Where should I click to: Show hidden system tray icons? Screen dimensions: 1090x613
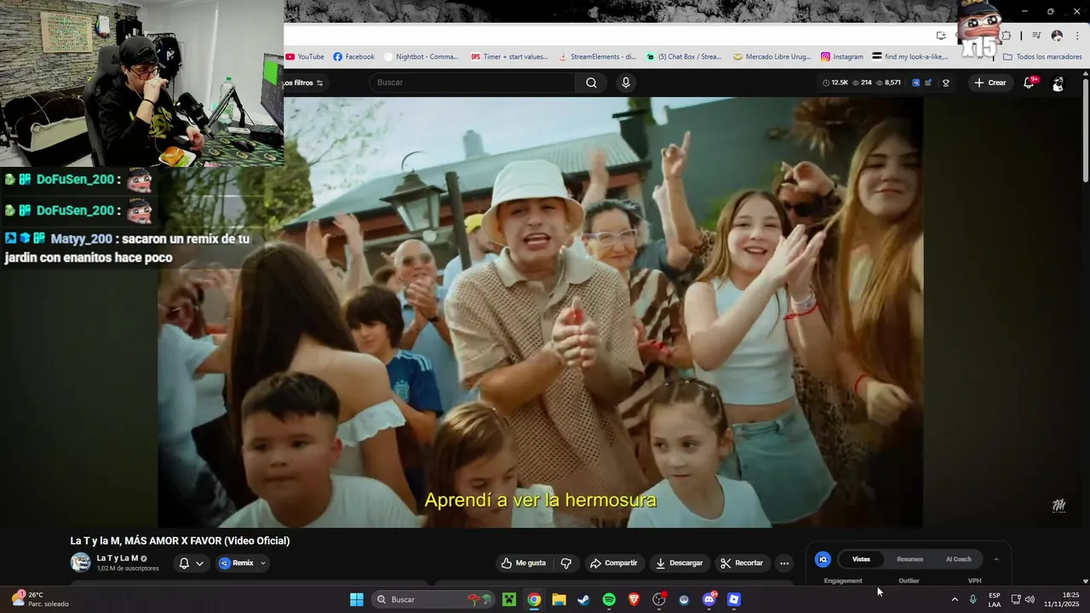(955, 599)
